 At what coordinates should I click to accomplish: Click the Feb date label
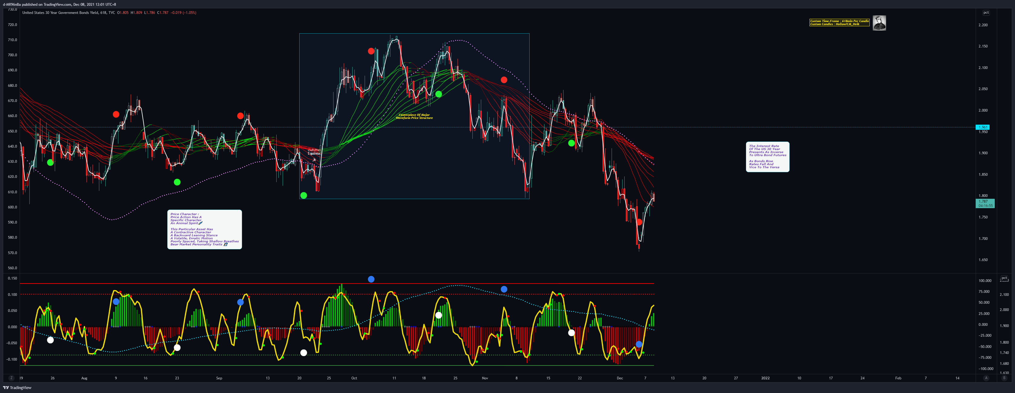(898, 378)
